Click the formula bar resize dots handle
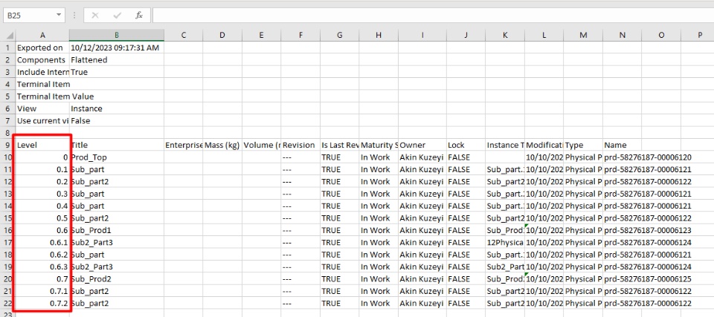Screen dimensions: 714x317 [x=74, y=15]
